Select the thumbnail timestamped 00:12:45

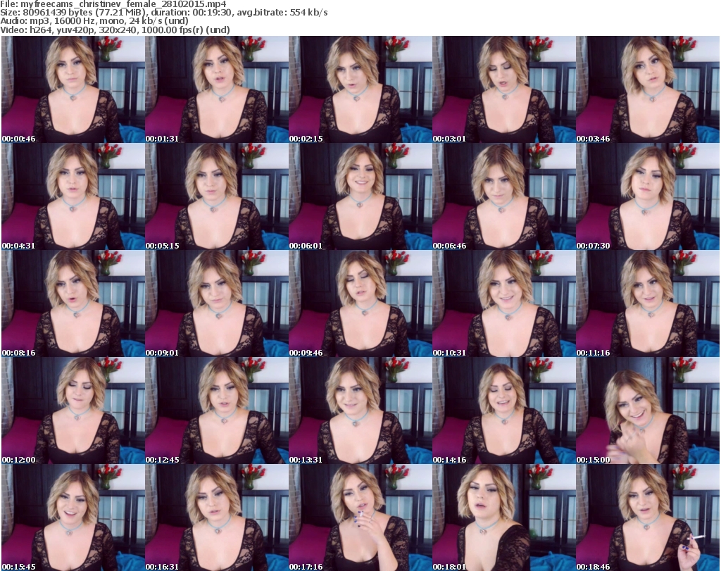(217, 411)
